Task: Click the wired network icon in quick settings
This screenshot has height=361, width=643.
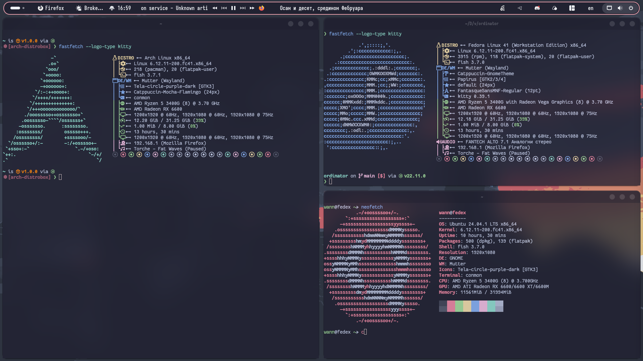Action: pyautogui.click(x=610, y=8)
